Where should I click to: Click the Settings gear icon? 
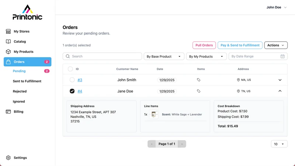pos(8,158)
